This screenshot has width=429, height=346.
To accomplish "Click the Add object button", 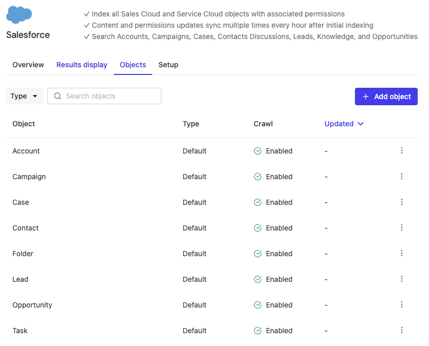I will point(386,97).
